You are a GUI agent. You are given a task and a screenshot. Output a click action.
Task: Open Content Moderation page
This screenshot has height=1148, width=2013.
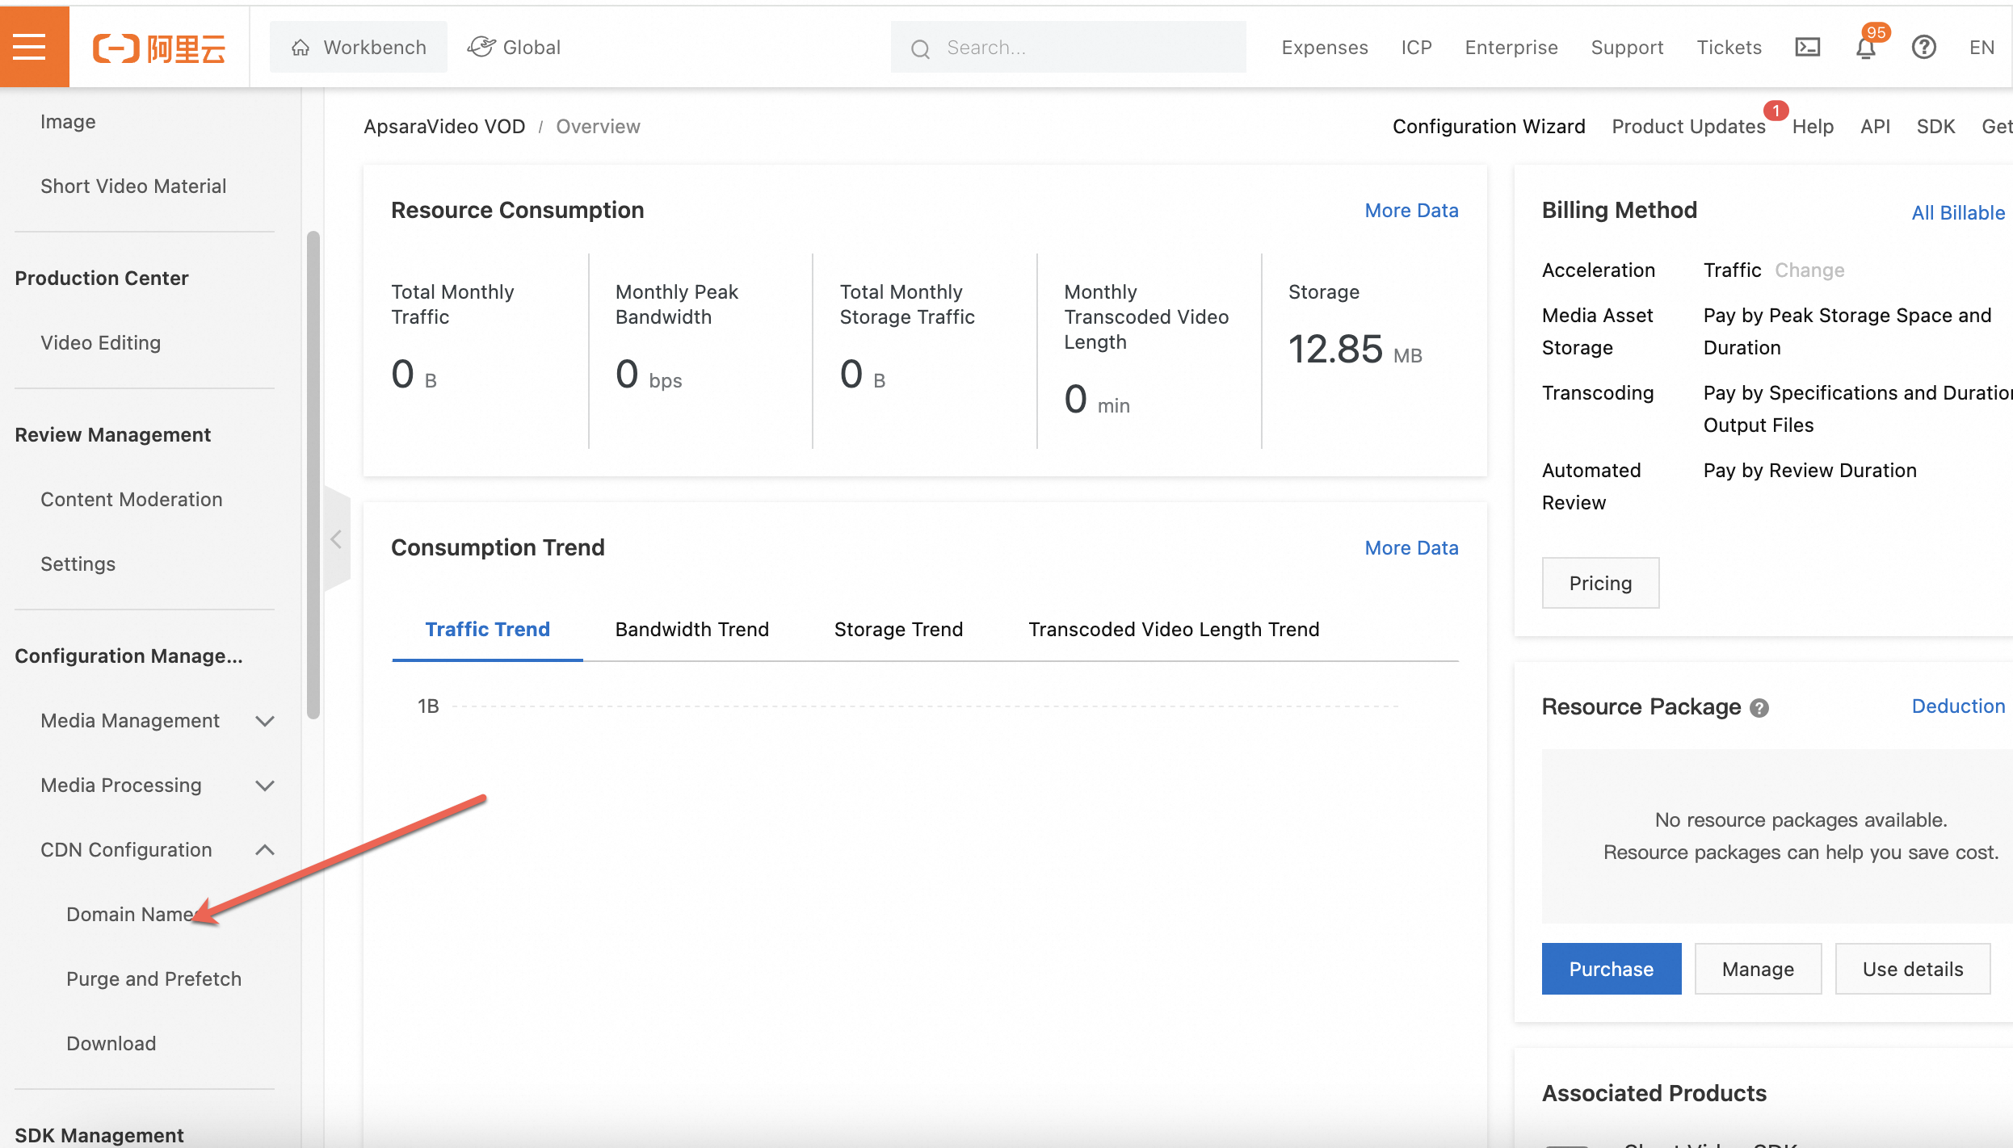(x=131, y=499)
